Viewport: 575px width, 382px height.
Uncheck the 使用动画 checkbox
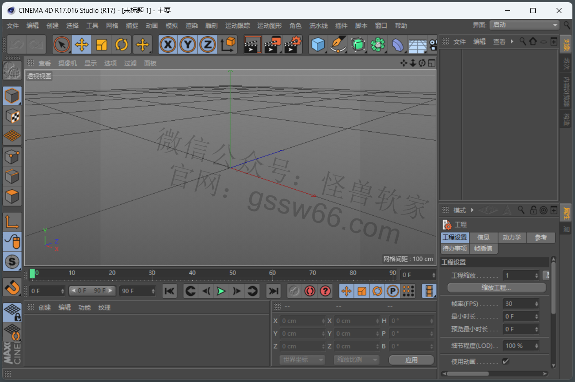[506, 361]
